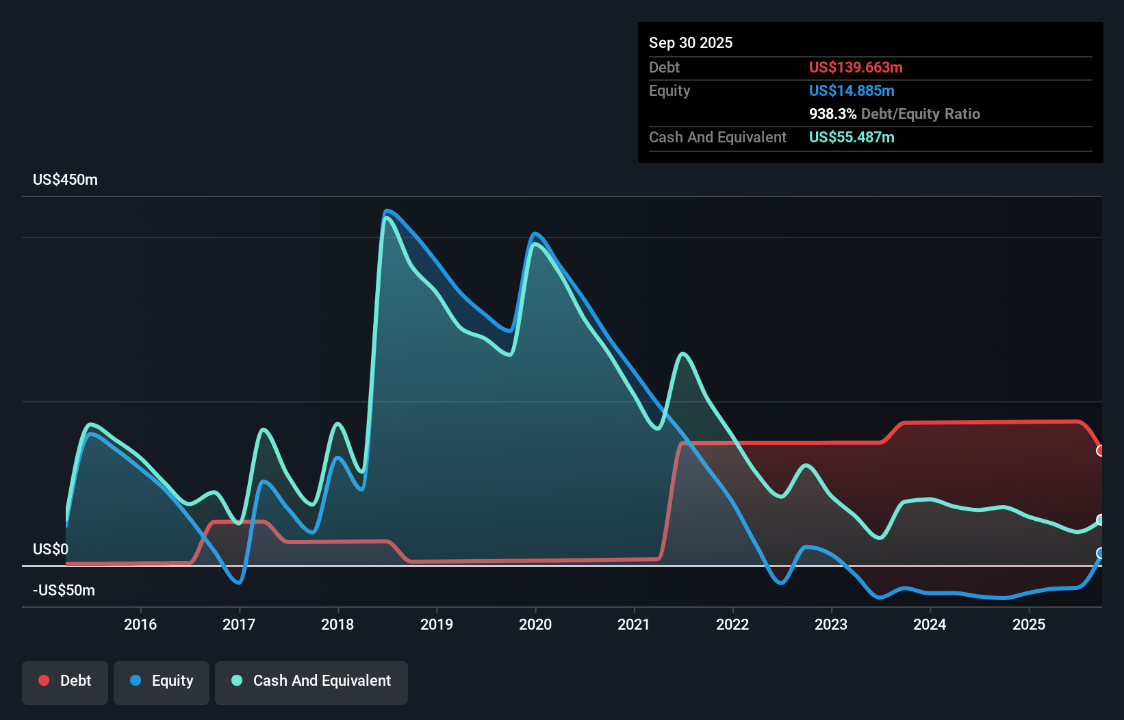This screenshot has width=1124, height=720.
Task: Click the blue Equity endpoint marker
Action: coord(1101,553)
